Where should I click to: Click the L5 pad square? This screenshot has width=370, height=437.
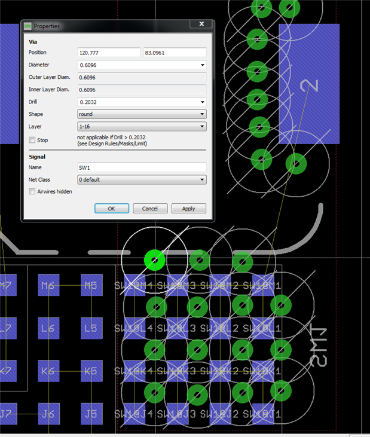coord(90,328)
